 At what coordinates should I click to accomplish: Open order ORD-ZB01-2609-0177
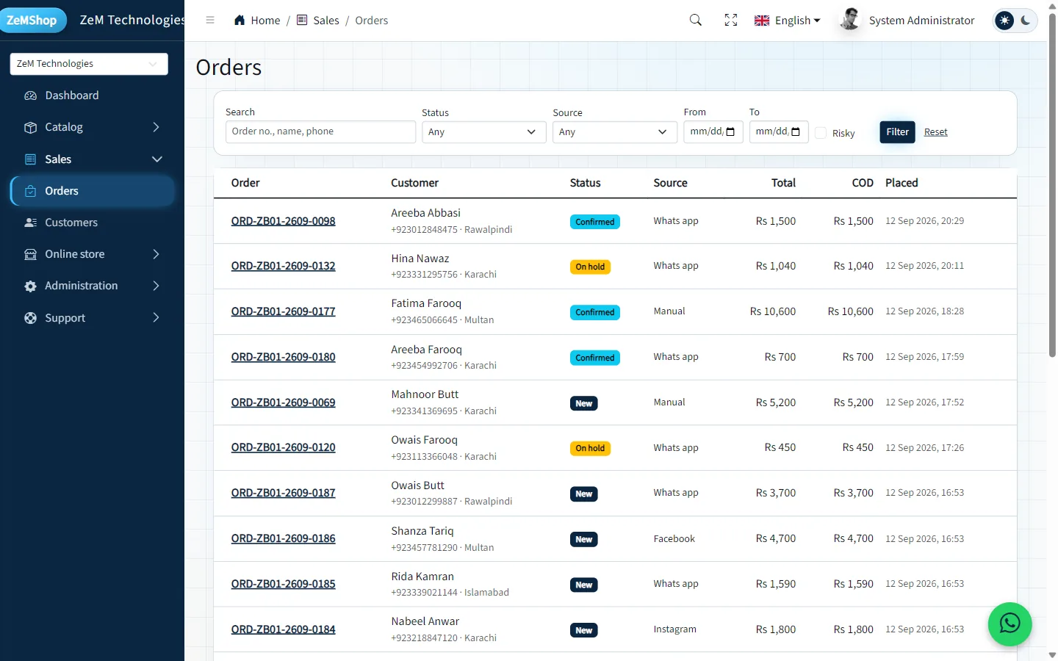(283, 311)
